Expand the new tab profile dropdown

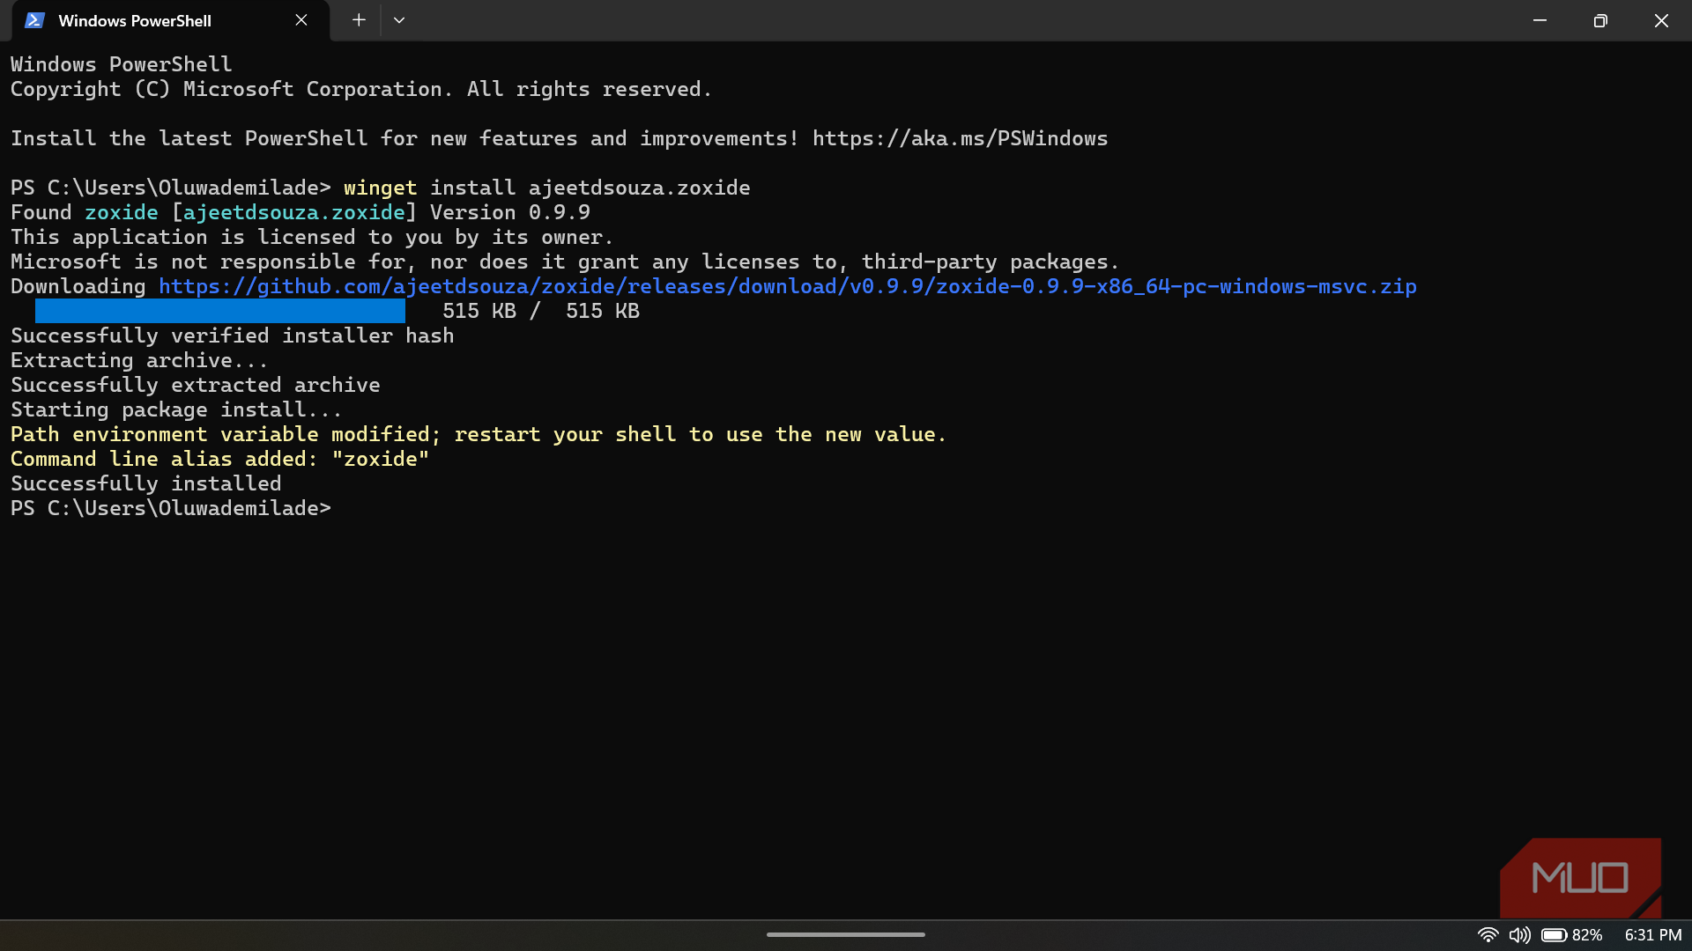(x=399, y=20)
